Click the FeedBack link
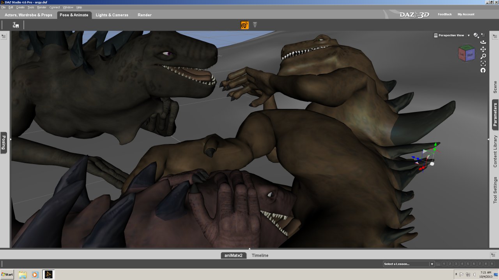This screenshot has height=280, width=499. pyautogui.click(x=444, y=14)
